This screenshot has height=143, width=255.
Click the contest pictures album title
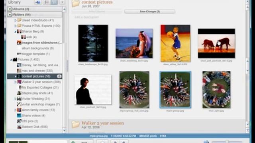click(x=97, y=2)
